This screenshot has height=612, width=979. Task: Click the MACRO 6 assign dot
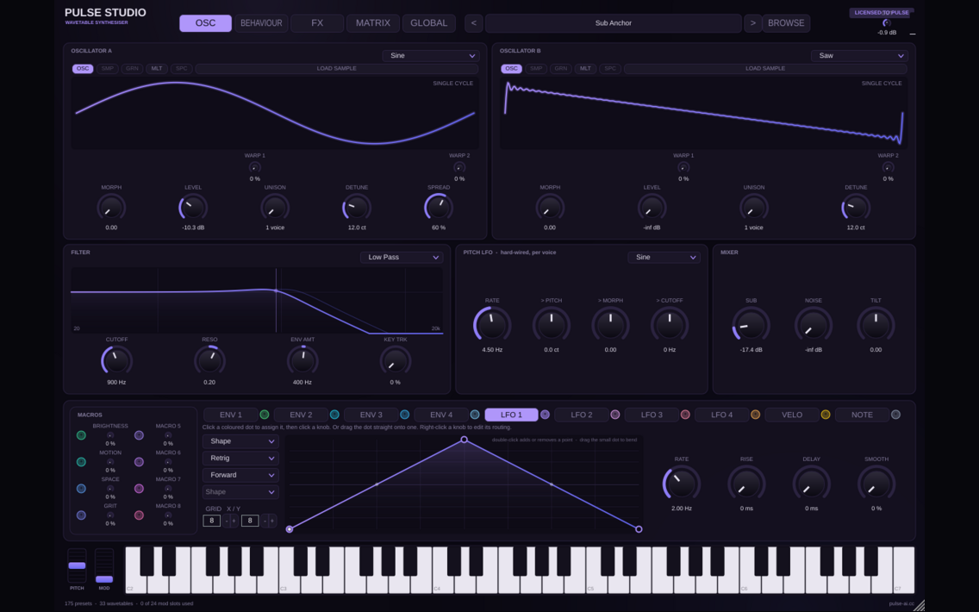click(140, 462)
